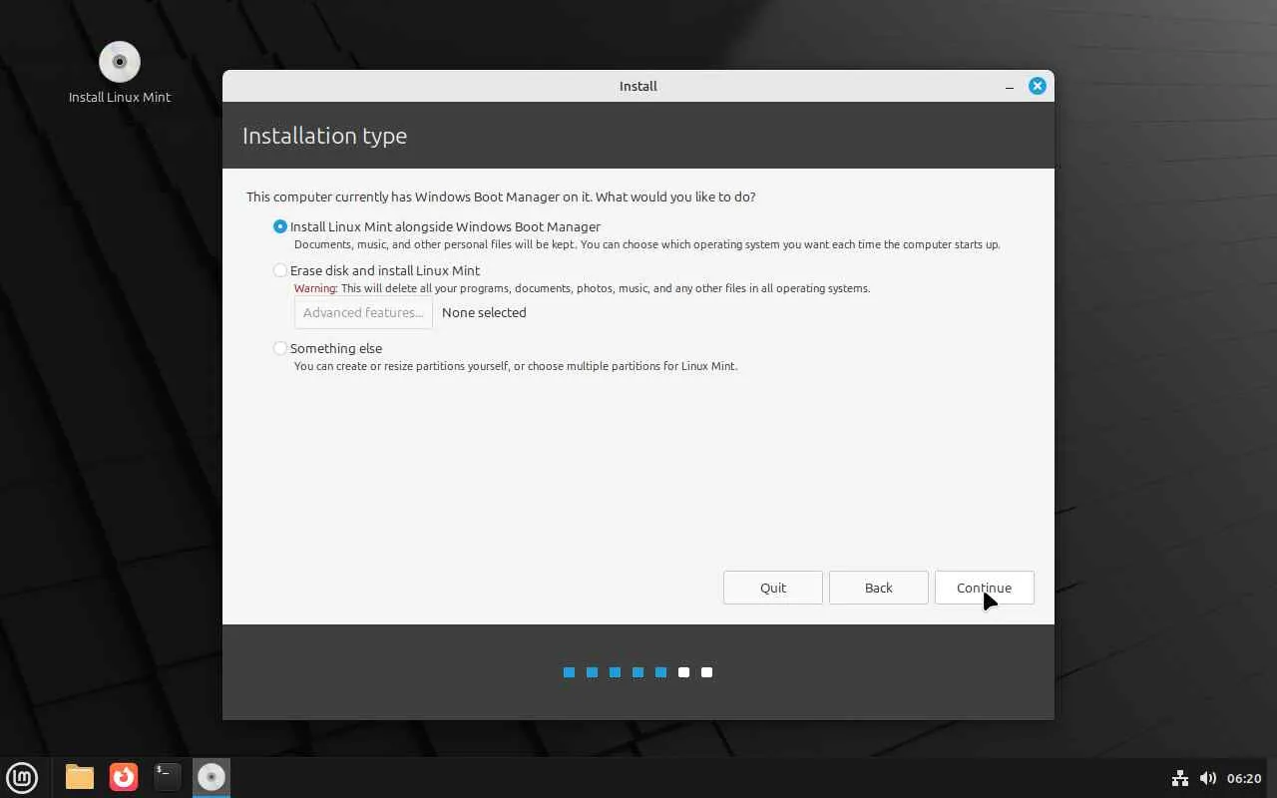Click the "None selected" text
Viewport: 1277px width, 798px height.
484,312
